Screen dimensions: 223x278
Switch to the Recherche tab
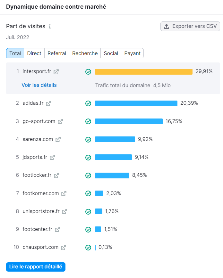tap(85, 53)
